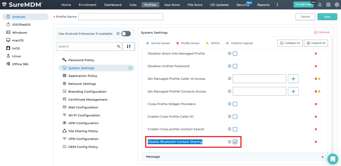Toggle Use Android Enterprise if available
The height and width of the screenshot is (166, 341).
pos(126,34)
